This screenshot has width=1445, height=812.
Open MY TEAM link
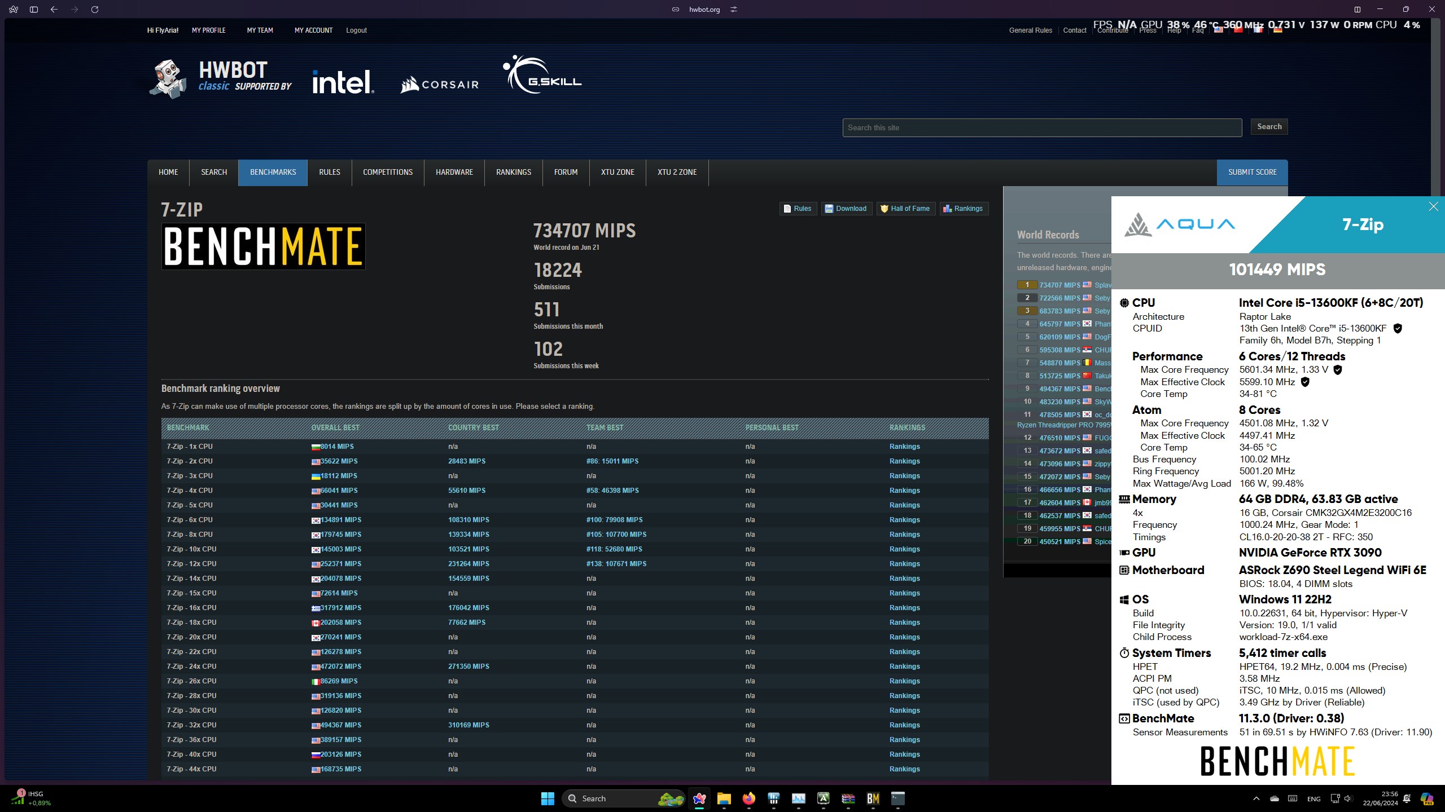[x=260, y=30]
